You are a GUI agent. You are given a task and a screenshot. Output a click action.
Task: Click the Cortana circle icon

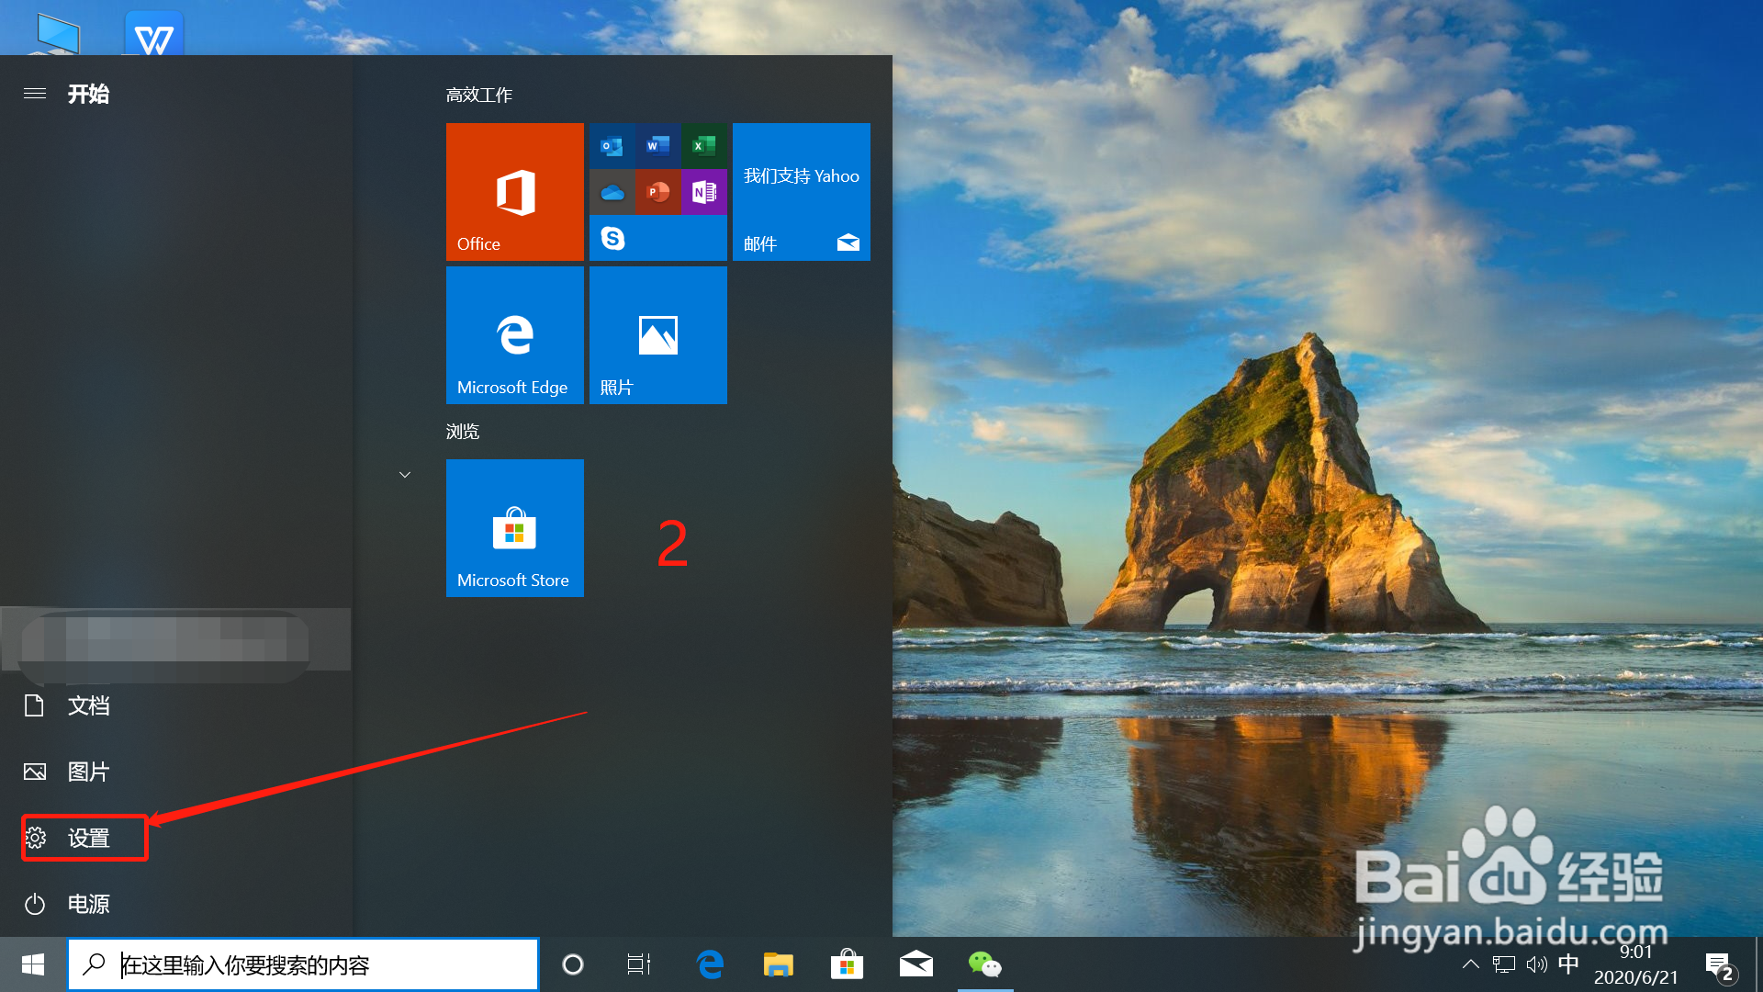click(572, 964)
